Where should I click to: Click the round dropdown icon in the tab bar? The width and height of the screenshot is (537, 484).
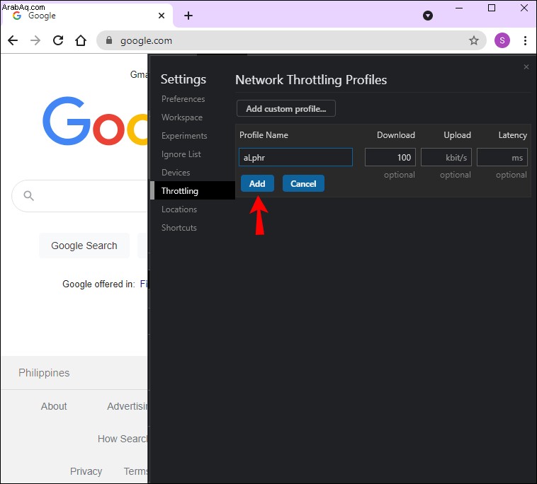point(428,16)
